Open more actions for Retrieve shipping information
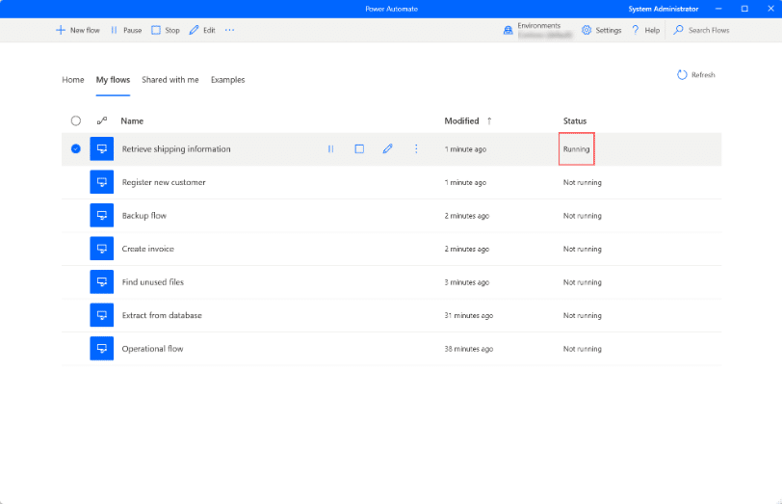Image resolution: width=782 pixels, height=504 pixels. click(x=416, y=149)
